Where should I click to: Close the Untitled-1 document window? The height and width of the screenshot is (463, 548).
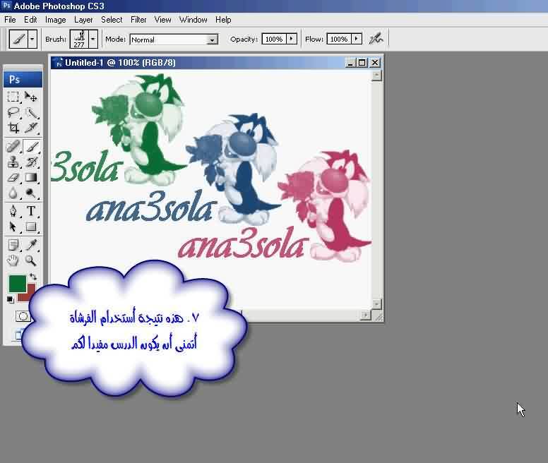tap(375, 63)
